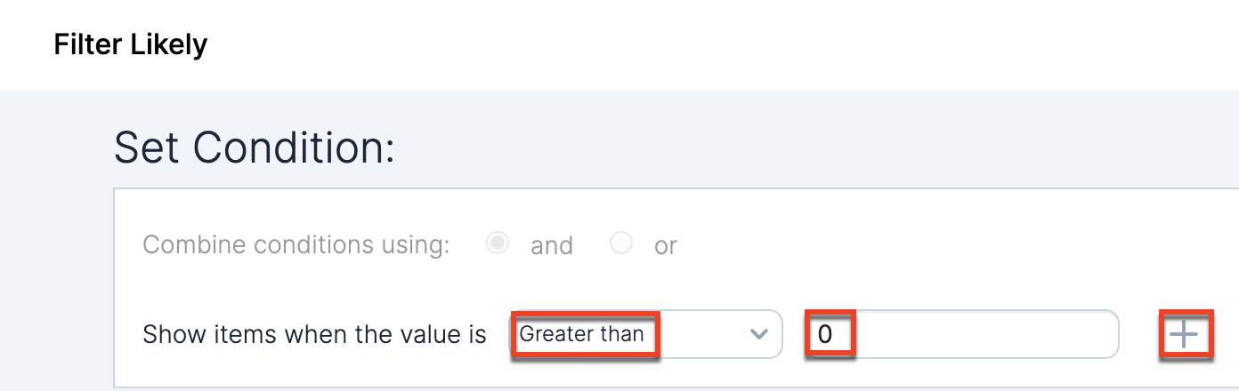Click the "Combine conditions using:" label

tap(296, 245)
